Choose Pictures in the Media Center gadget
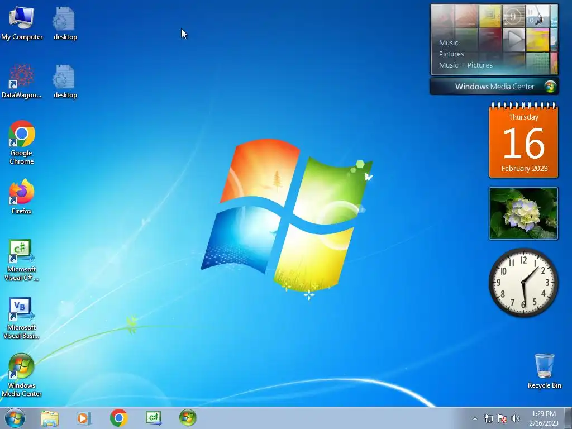 click(x=451, y=54)
